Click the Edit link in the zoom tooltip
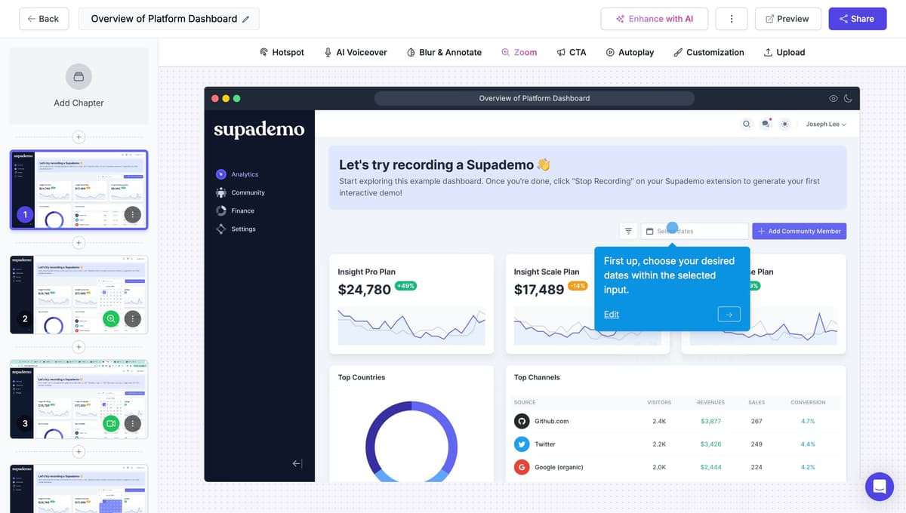The width and height of the screenshot is (906, 513). click(x=611, y=314)
